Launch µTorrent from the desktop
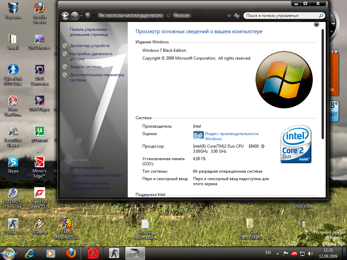347x260 pixels. click(x=40, y=134)
